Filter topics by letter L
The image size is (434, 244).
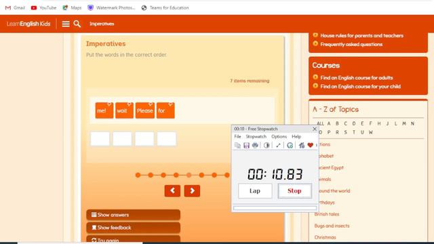(x=396, y=123)
